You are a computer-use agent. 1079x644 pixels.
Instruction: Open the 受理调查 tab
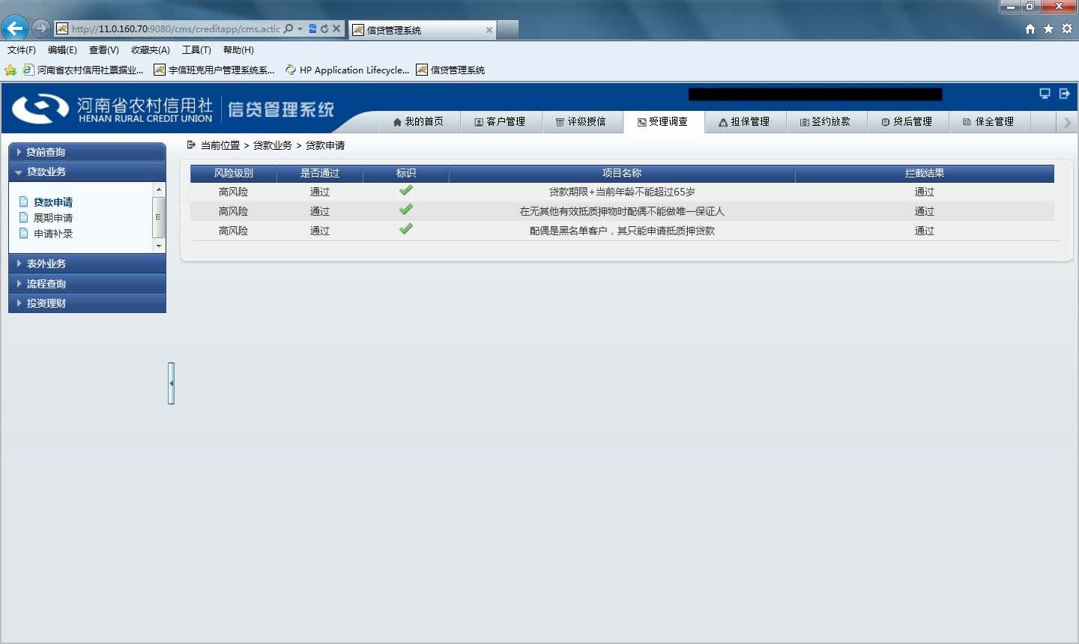(663, 121)
